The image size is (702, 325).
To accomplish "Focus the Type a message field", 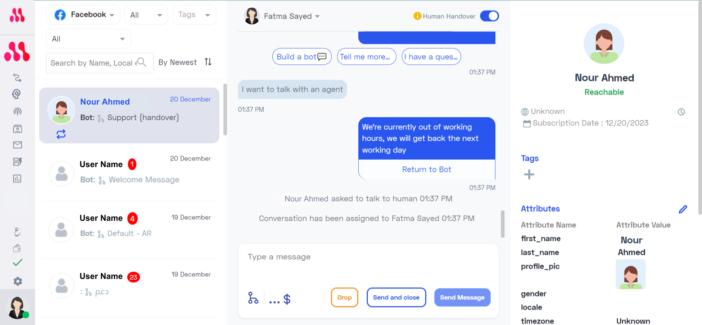I will [368, 263].
